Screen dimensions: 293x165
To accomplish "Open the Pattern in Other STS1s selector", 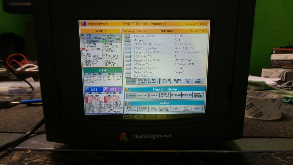I will [x=128, y=61].
